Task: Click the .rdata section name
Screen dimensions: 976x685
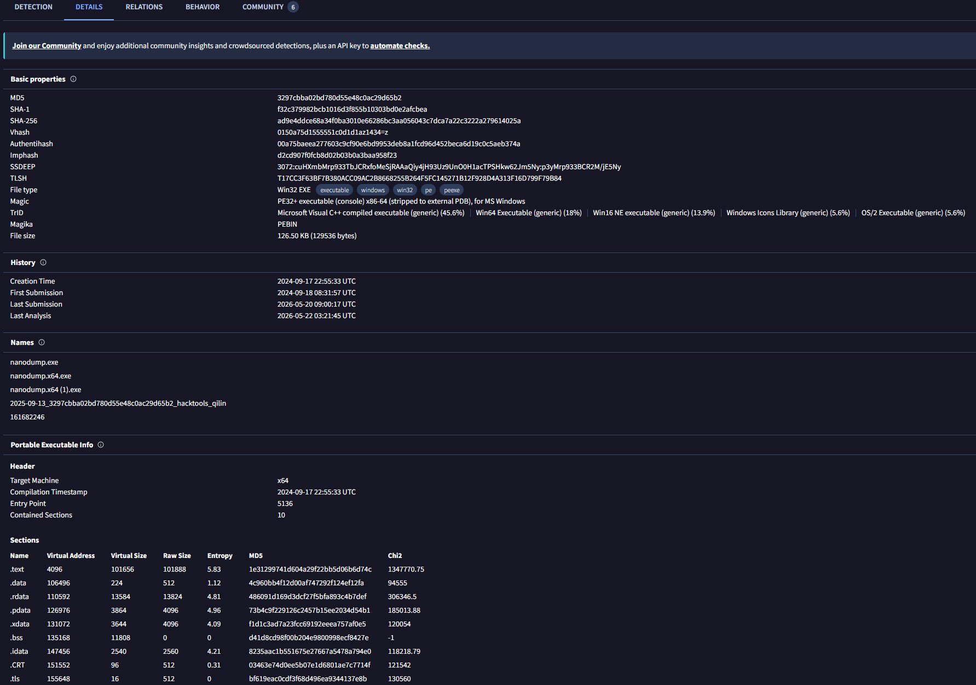Action: click(x=20, y=597)
